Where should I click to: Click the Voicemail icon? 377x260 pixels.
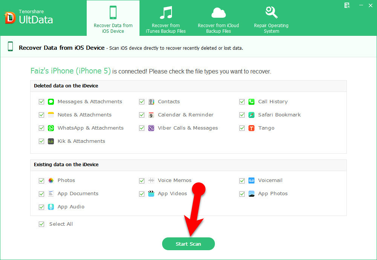[251, 180]
